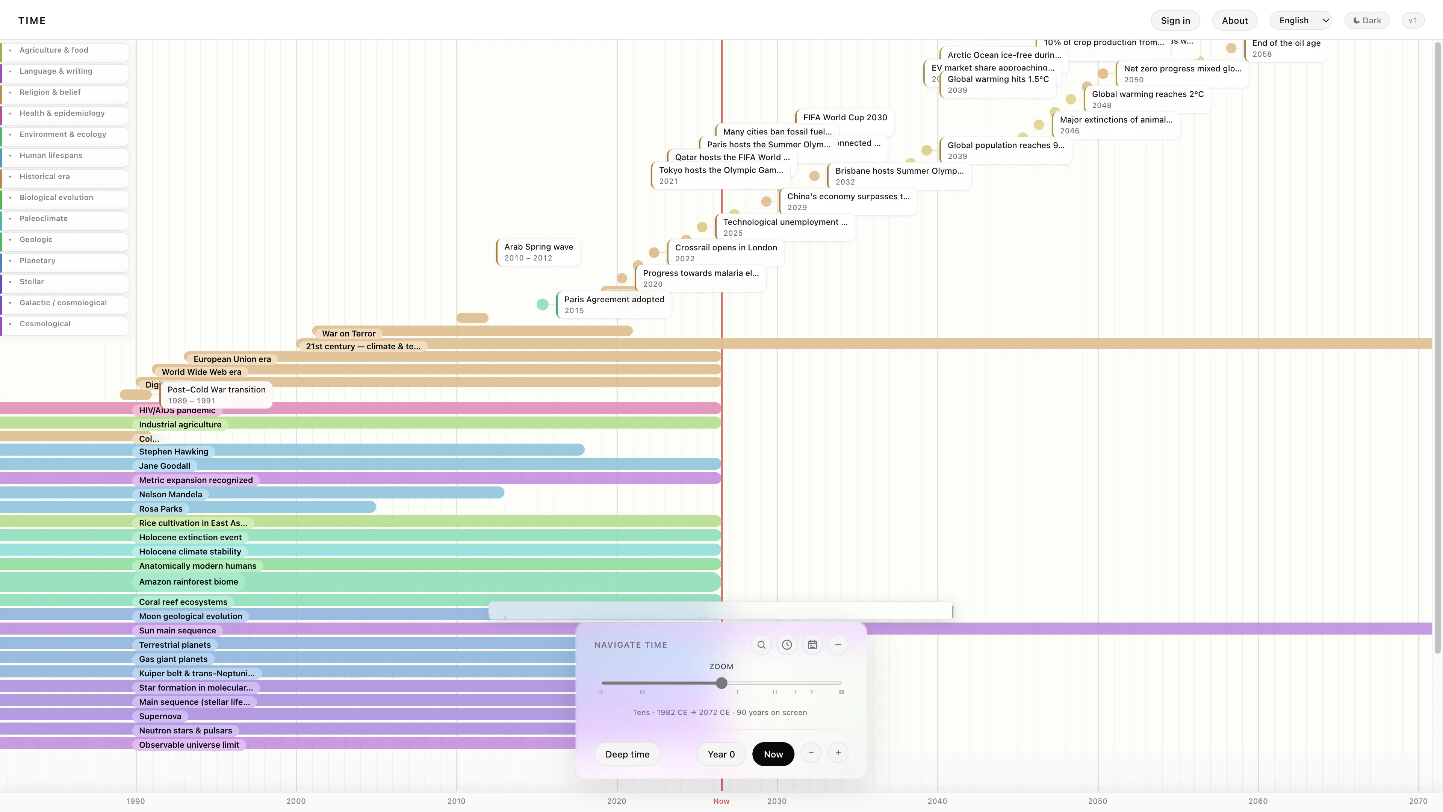Screen dimensions: 1443x812
Task: Open Tokyo hosts the Olympic Games card
Action: tap(720, 176)
